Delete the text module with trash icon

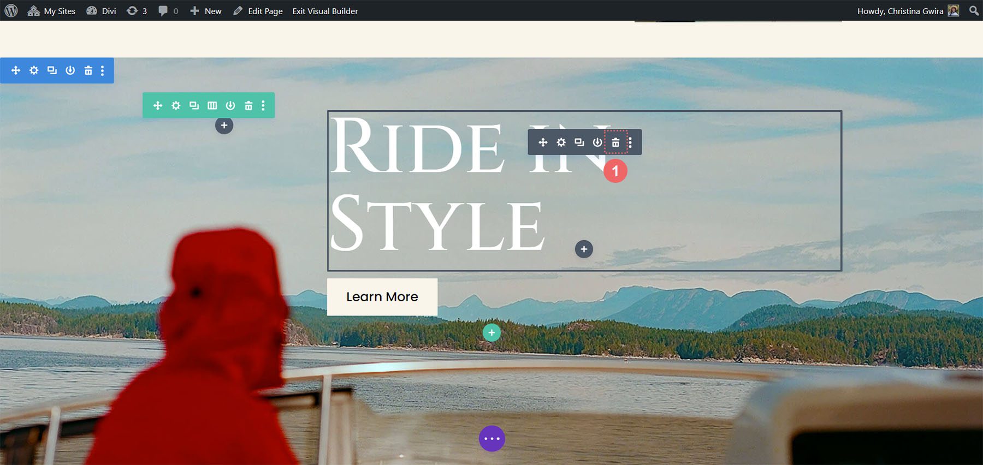[615, 142]
